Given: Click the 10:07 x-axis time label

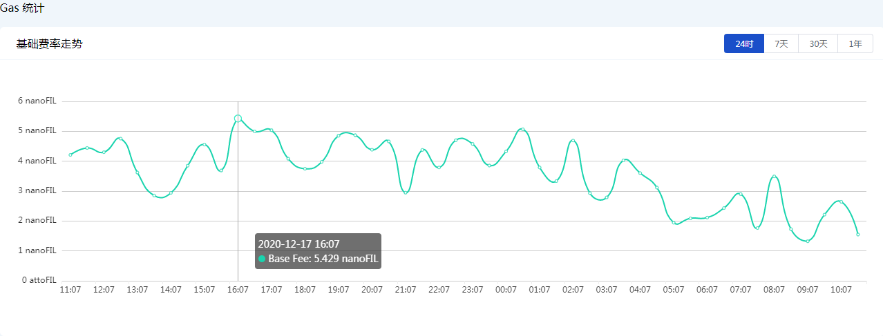Looking at the screenshot, I should point(841,290).
